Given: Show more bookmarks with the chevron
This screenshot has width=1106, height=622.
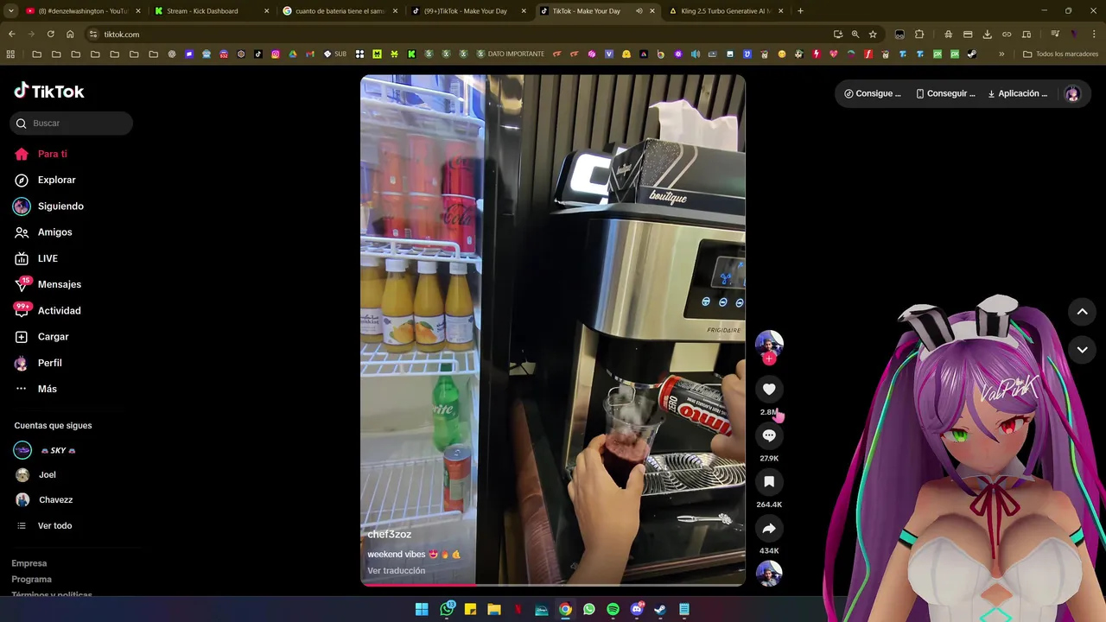Looking at the screenshot, I should [1001, 54].
